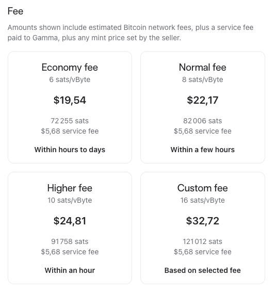Click the fee description paragraph

pos(131,32)
